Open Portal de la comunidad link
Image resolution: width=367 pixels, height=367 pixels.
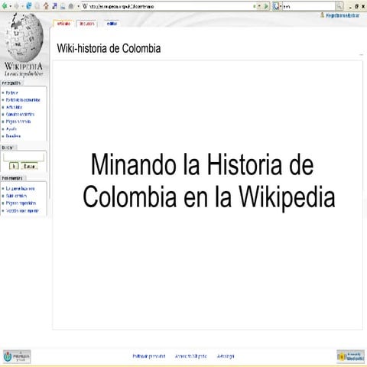tap(23, 100)
